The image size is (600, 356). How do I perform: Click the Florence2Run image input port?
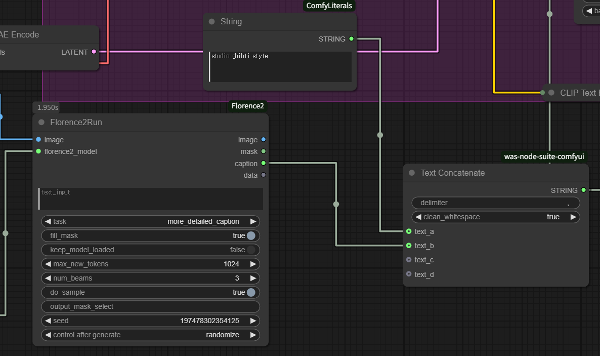[x=38, y=139]
